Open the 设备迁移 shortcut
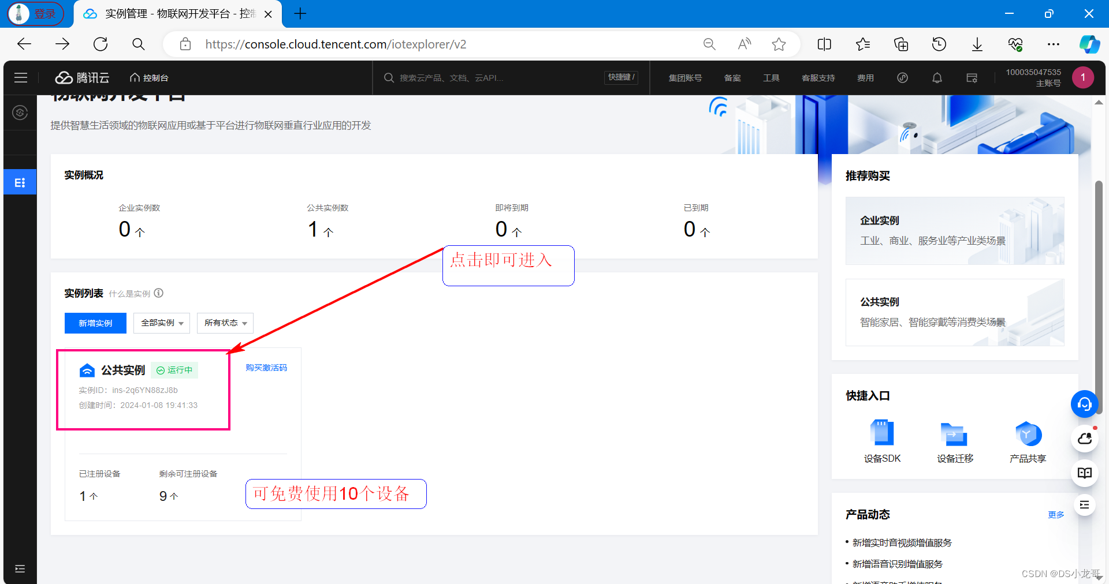 [955, 441]
